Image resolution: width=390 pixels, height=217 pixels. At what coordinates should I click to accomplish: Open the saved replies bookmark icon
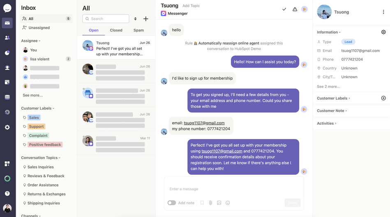(202, 203)
